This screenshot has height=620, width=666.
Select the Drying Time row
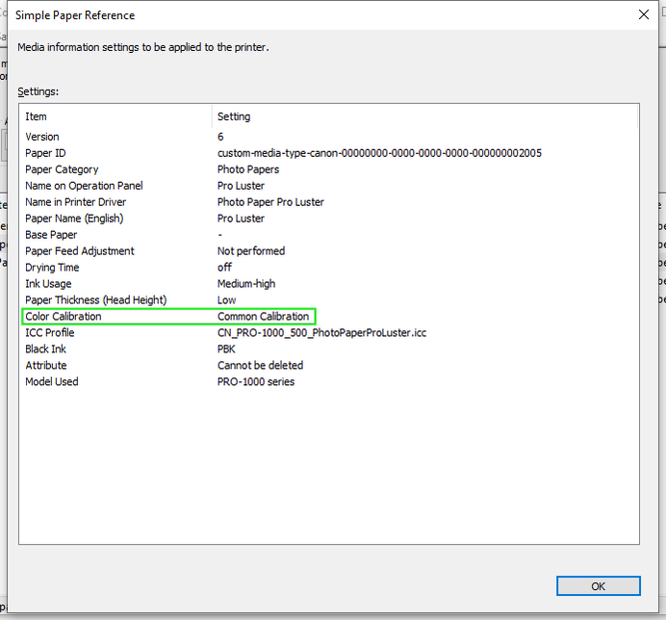coord(329,268)
